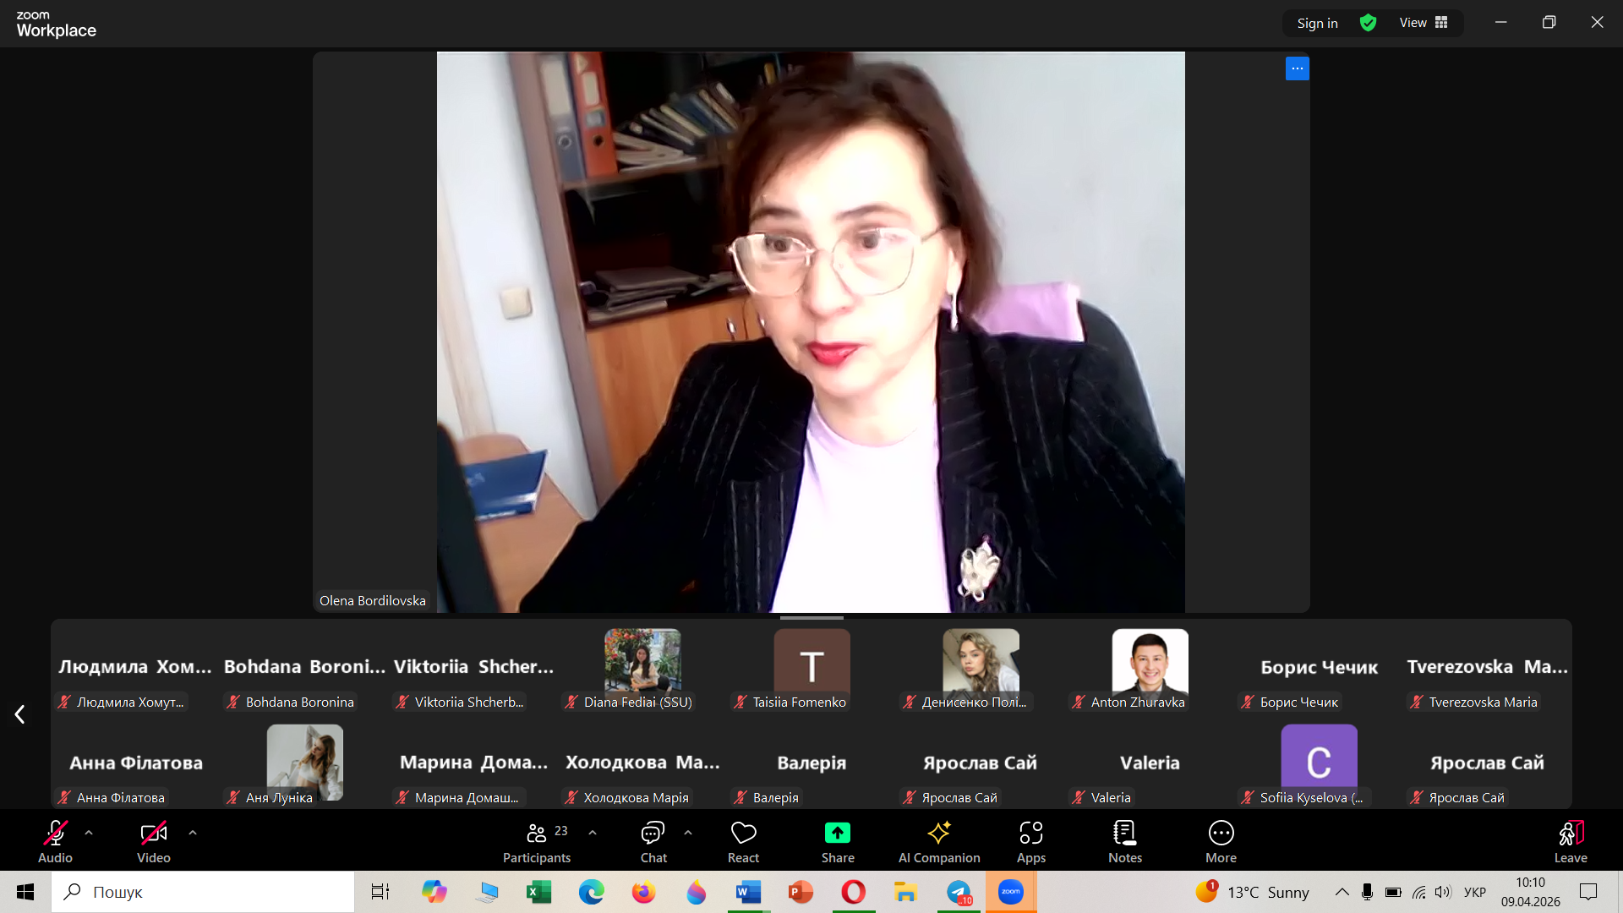Toggle the Participants list panel
This screenshot has height=913, width=1623.
pyautogui.click(x=536, y=834)
